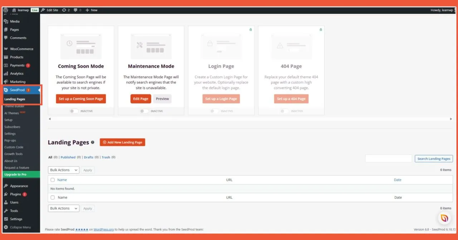Select Theme Builder in the SeedProd menu
Viewport: 458px width, 240px height.
click(x=14, y=106)
